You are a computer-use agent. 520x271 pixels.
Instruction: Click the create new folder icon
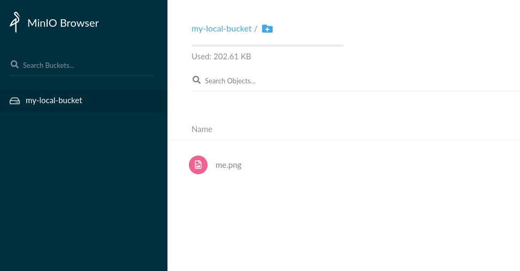[267, 29]
